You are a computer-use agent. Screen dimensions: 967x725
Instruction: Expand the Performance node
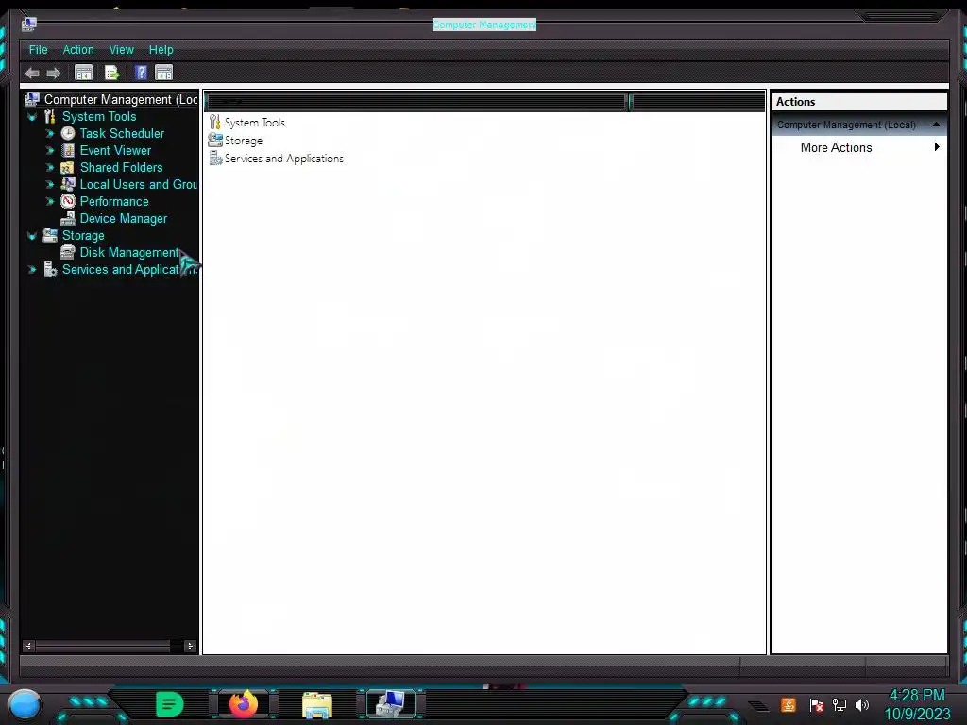(50, 202)
